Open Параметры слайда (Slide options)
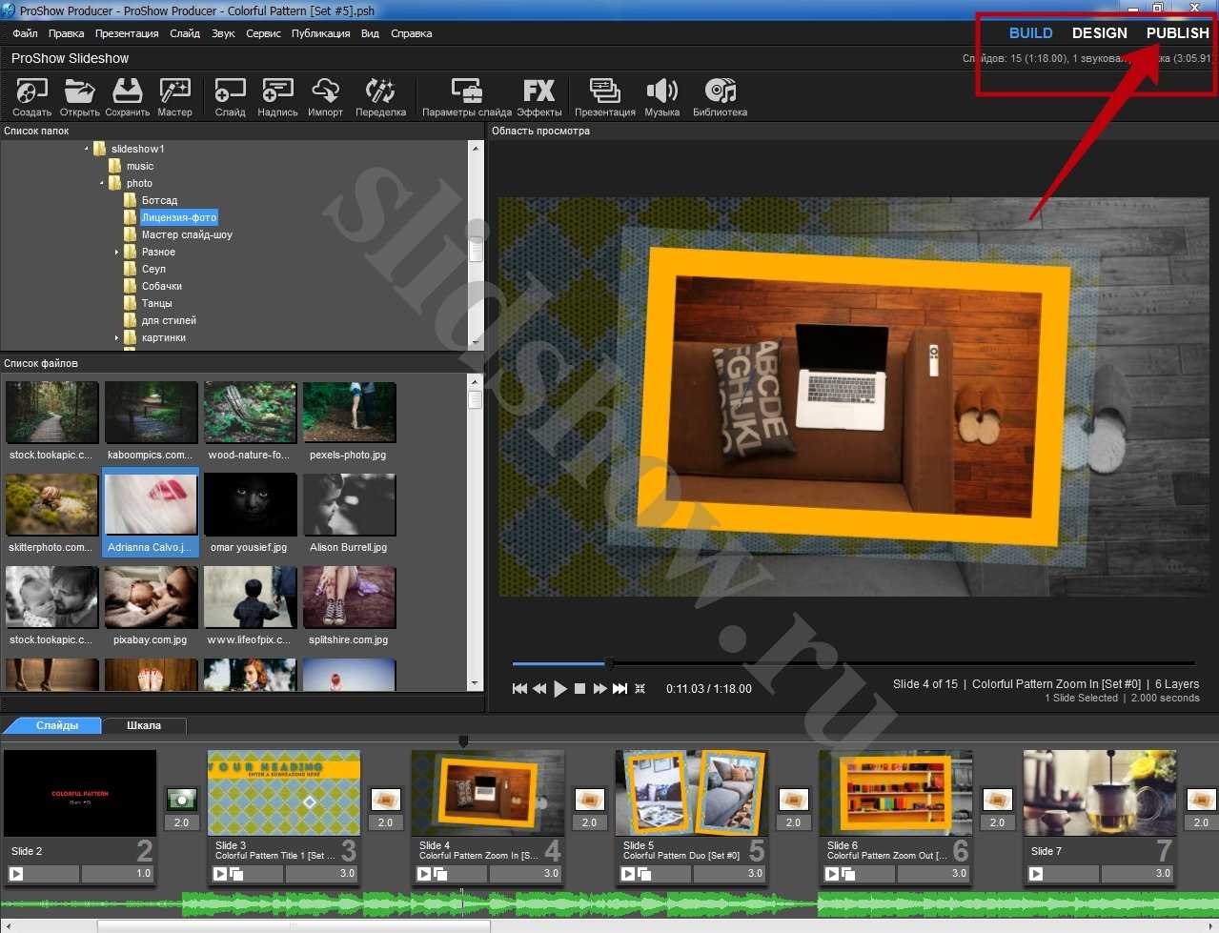 coord(467,92)
